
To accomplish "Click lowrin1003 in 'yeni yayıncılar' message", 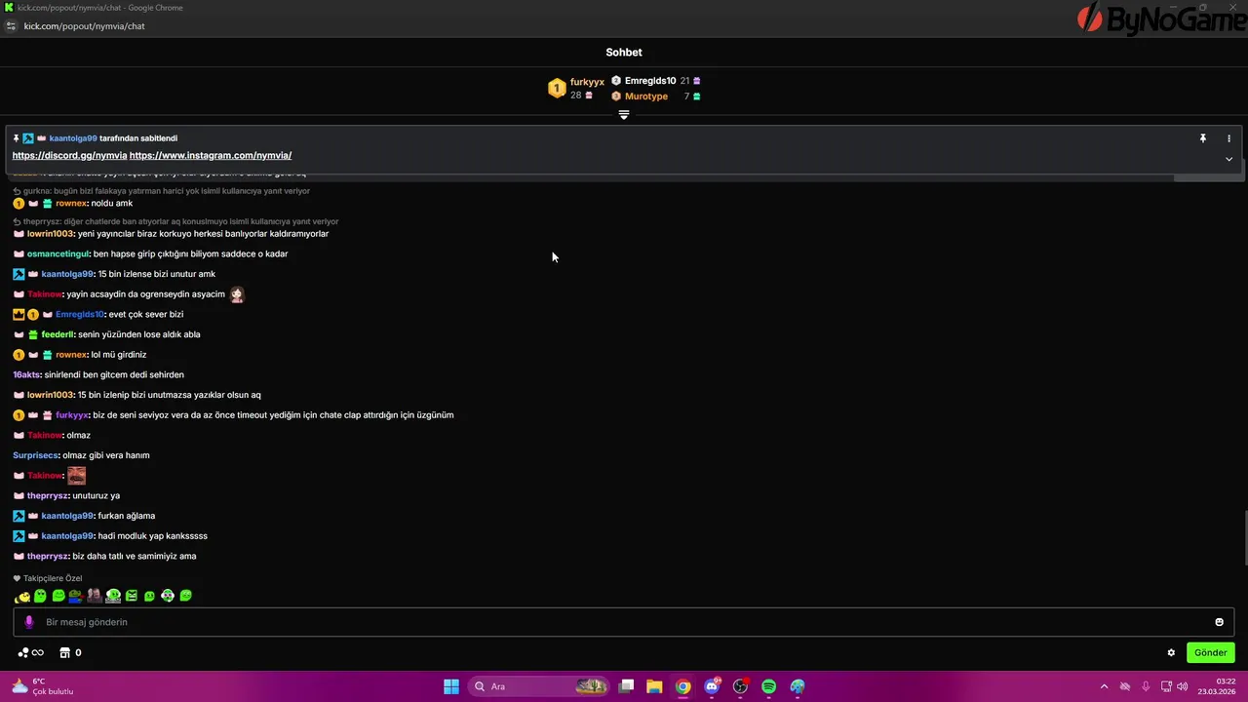I will (51, 234).
